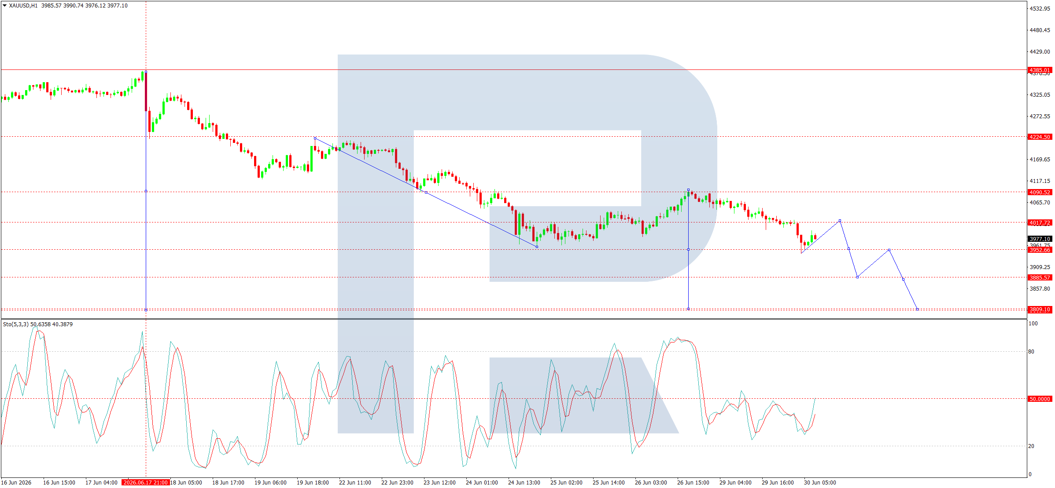Click the 26 Jun 15:00 time axis label
The image size is (1055, 488).
pos(693,482)
